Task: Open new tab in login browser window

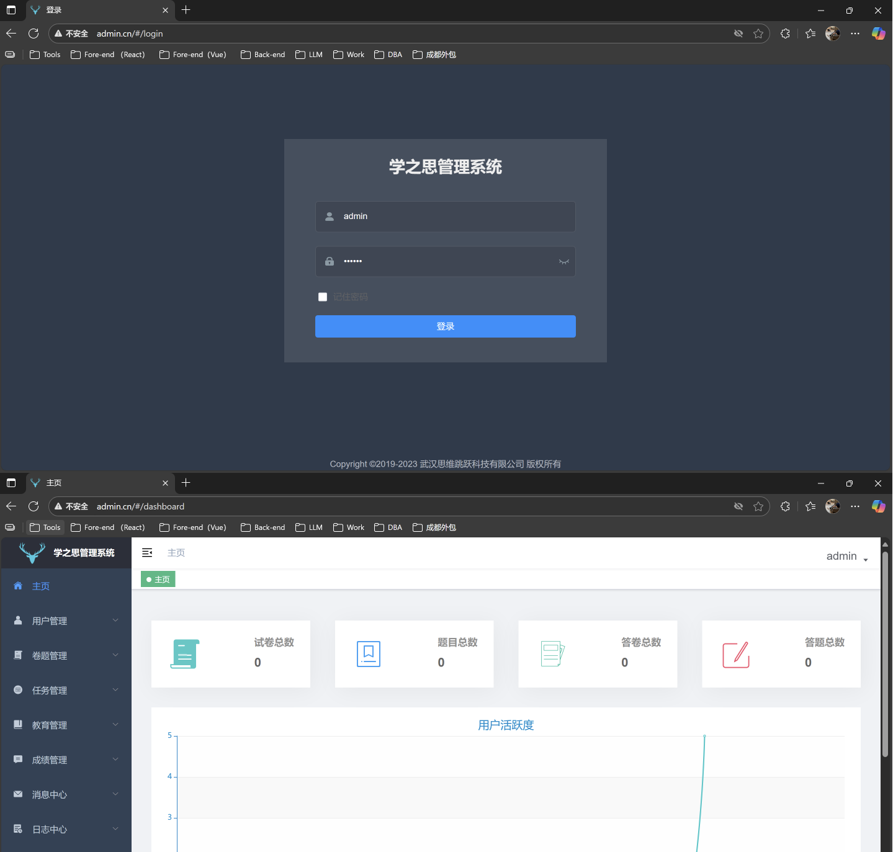Action: 186,10
